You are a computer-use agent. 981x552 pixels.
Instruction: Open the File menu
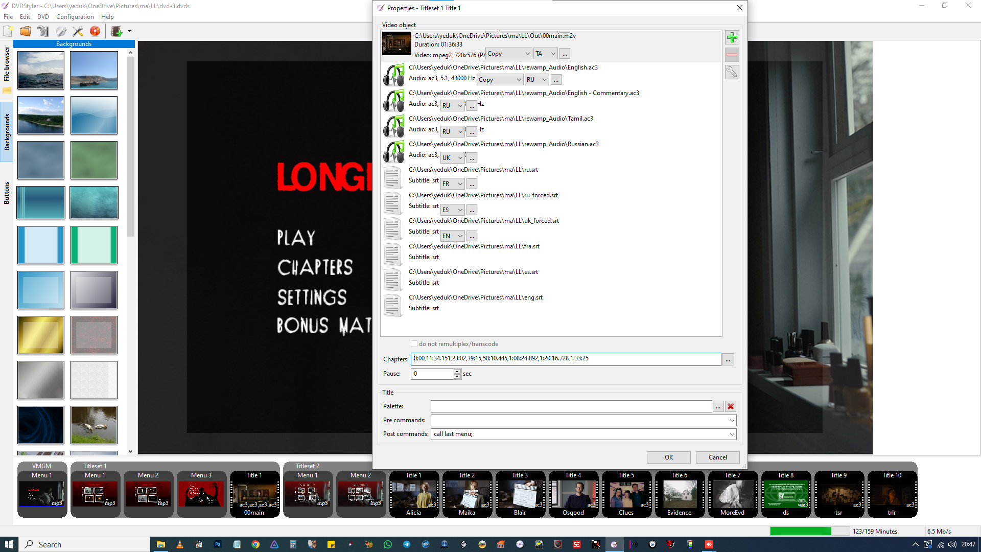pyautogui.click(x=8, y=17)
